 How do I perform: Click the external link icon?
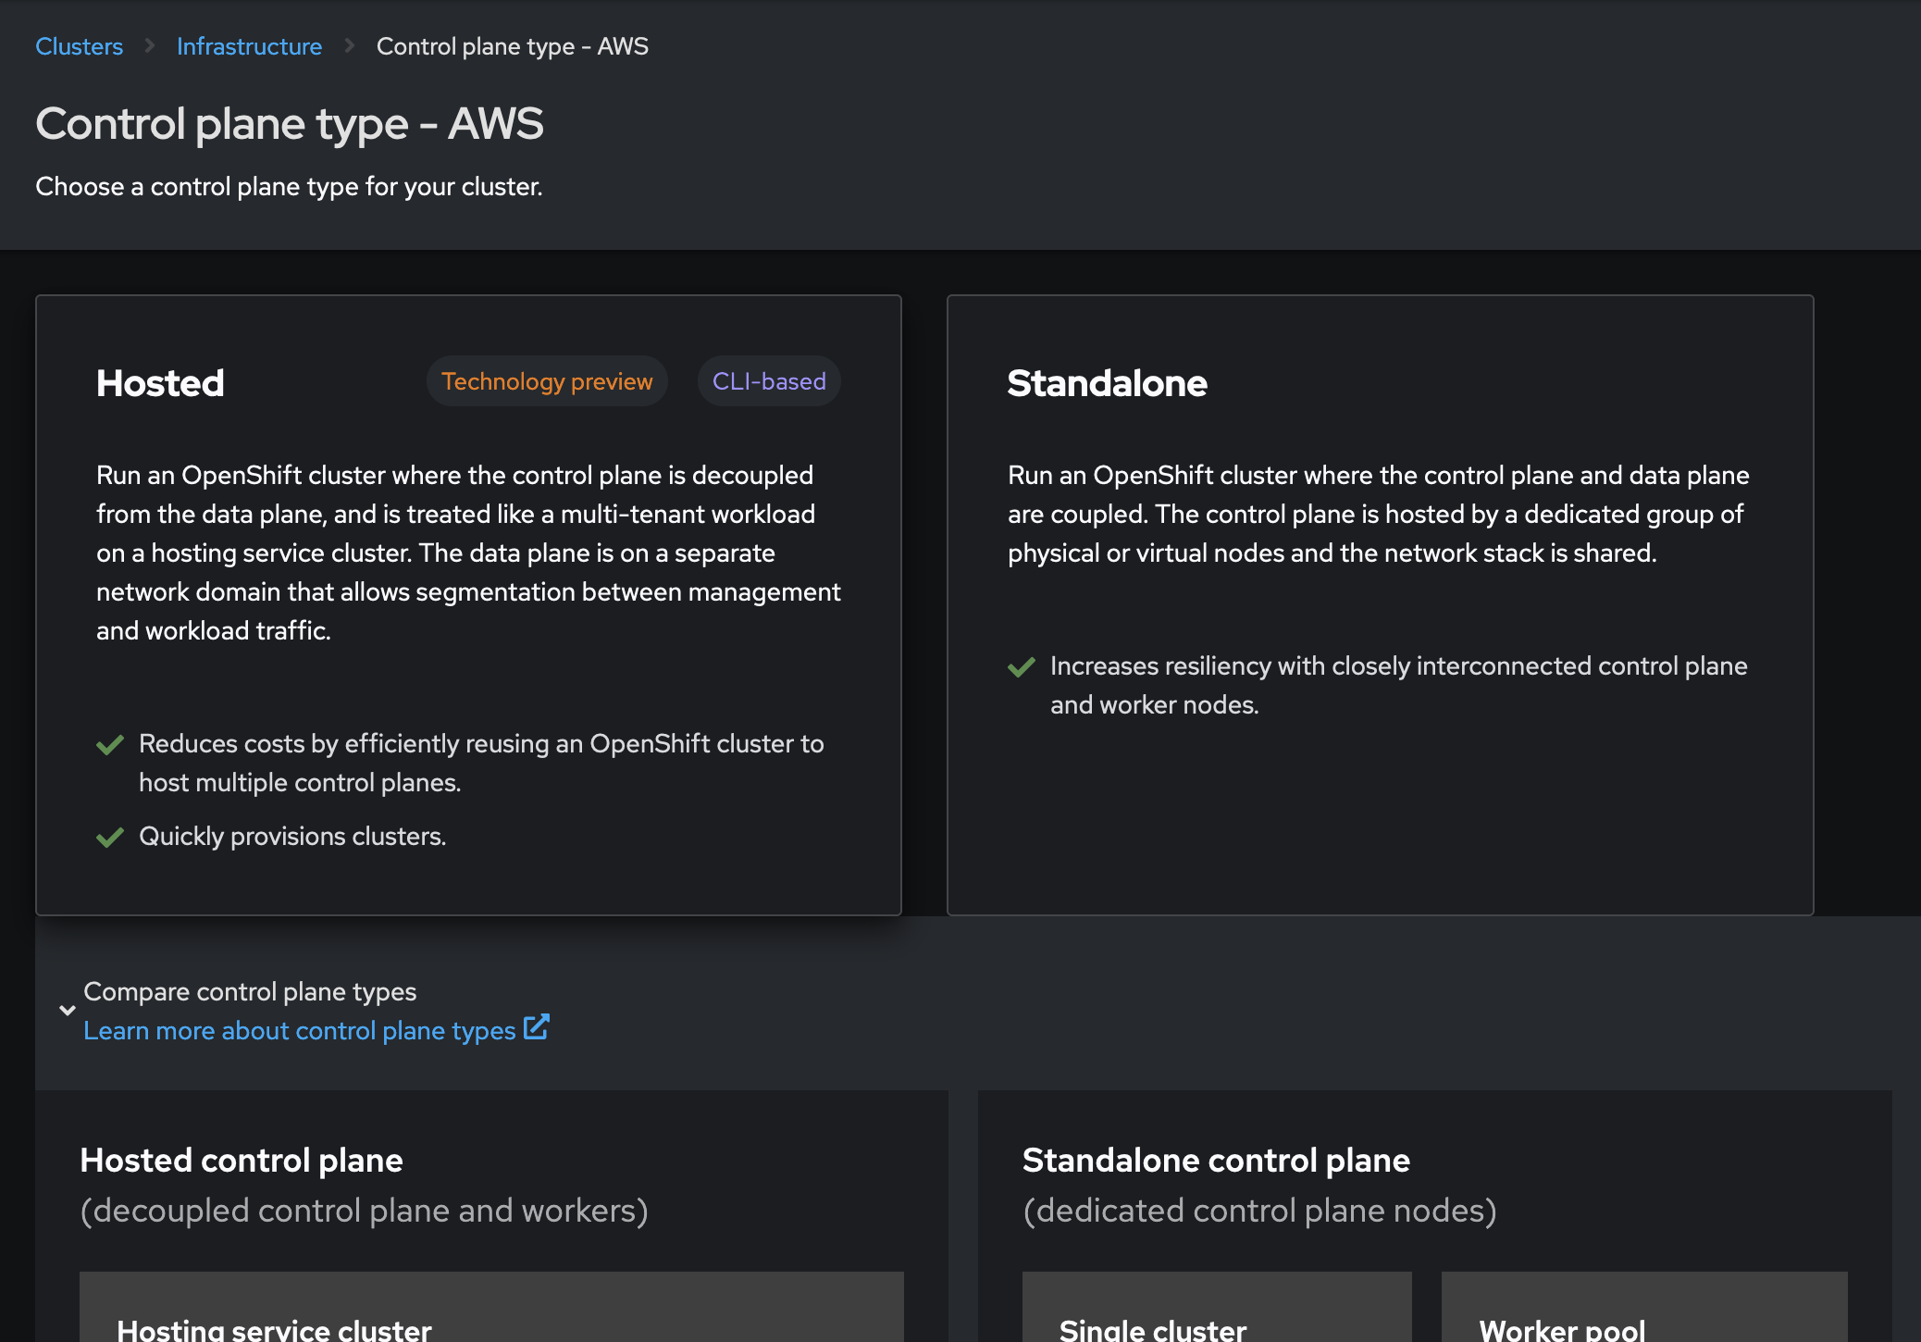(x=537, y=1027)
